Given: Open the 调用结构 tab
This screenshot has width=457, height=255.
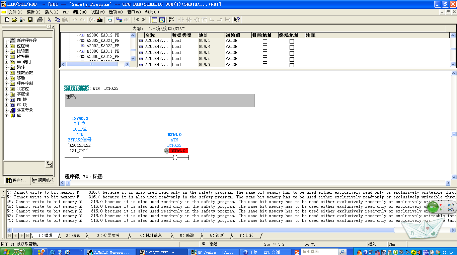Looking at the screenshot, I should point(43,180).
